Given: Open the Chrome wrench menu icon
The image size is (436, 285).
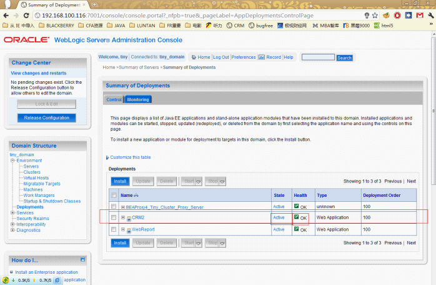Looking at the screenshot, I should 431,16.
